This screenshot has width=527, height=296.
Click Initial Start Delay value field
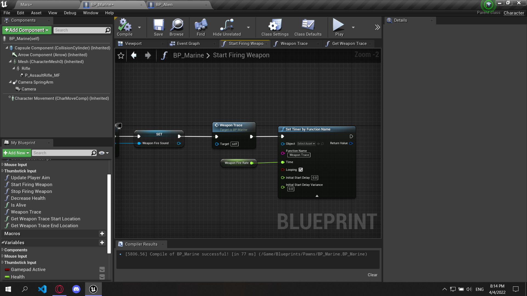coord(315,178)
